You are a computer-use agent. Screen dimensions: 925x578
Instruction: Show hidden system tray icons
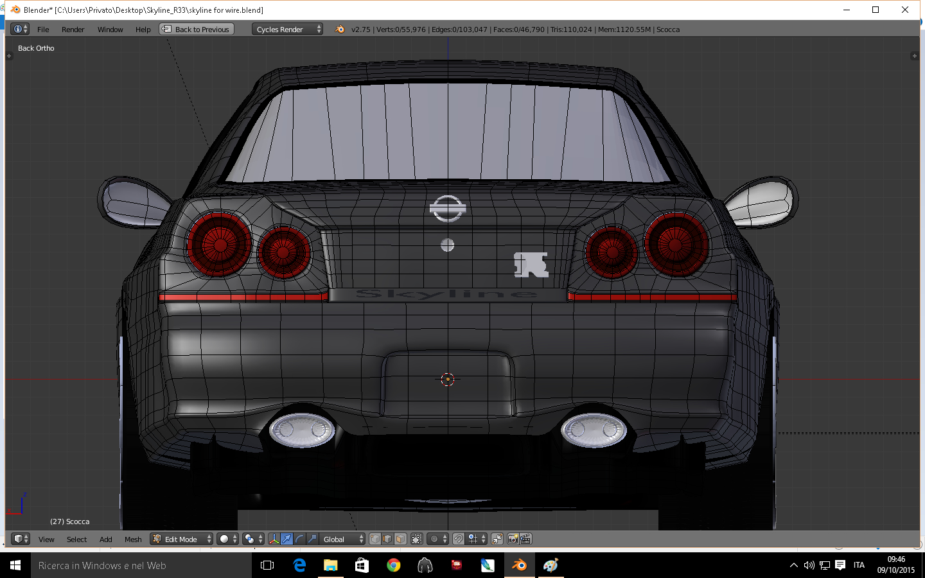794,565
